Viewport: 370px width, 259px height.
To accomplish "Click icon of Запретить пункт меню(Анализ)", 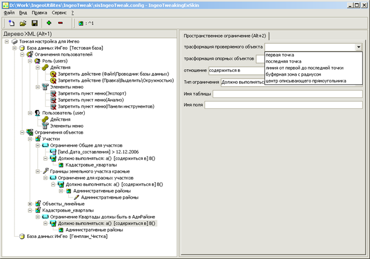I will 53,100.
